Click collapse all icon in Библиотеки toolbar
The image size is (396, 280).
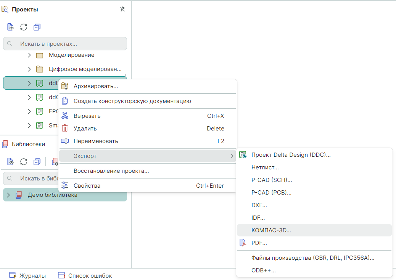[x=37, y=162]
